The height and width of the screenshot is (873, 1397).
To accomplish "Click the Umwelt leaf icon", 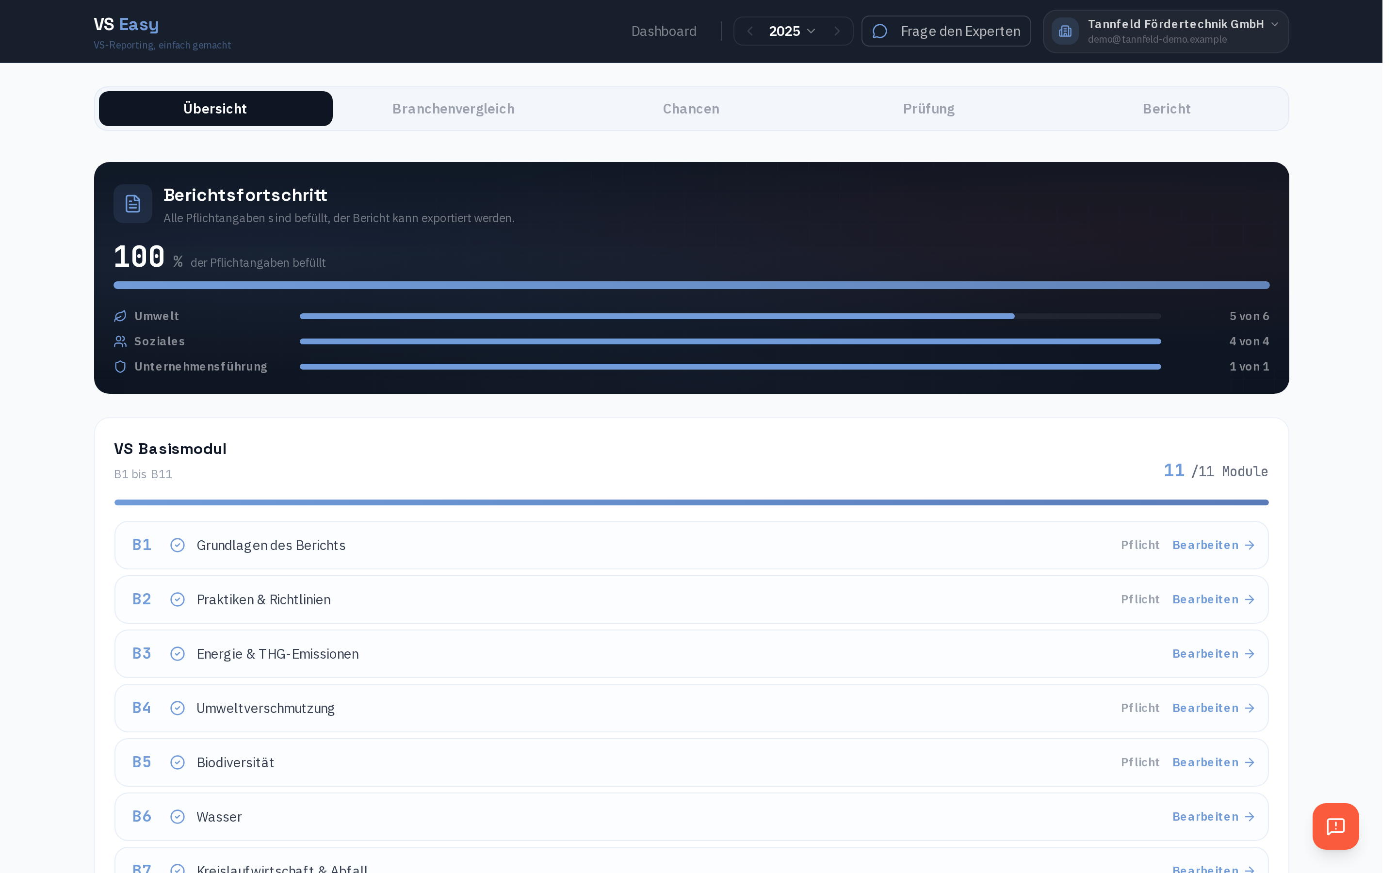I will point(120,316).
